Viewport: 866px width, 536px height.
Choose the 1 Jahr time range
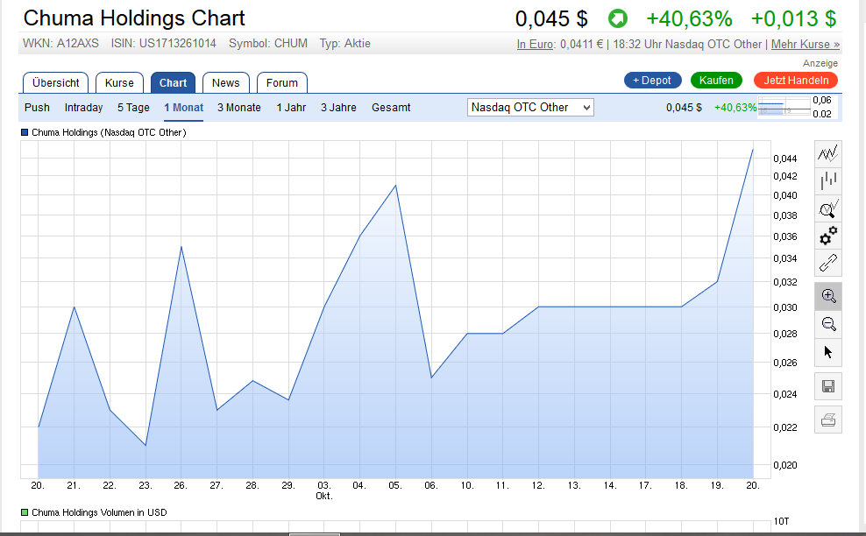[291, 108]
